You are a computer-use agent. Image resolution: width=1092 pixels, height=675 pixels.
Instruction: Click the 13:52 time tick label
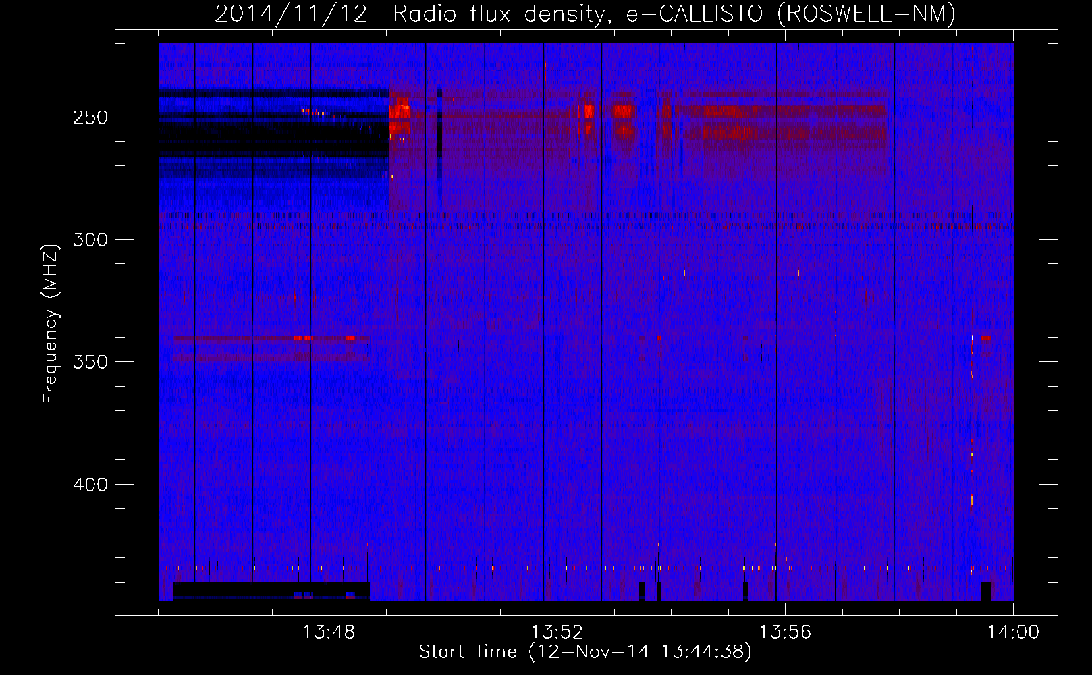[x=557, y=632]
